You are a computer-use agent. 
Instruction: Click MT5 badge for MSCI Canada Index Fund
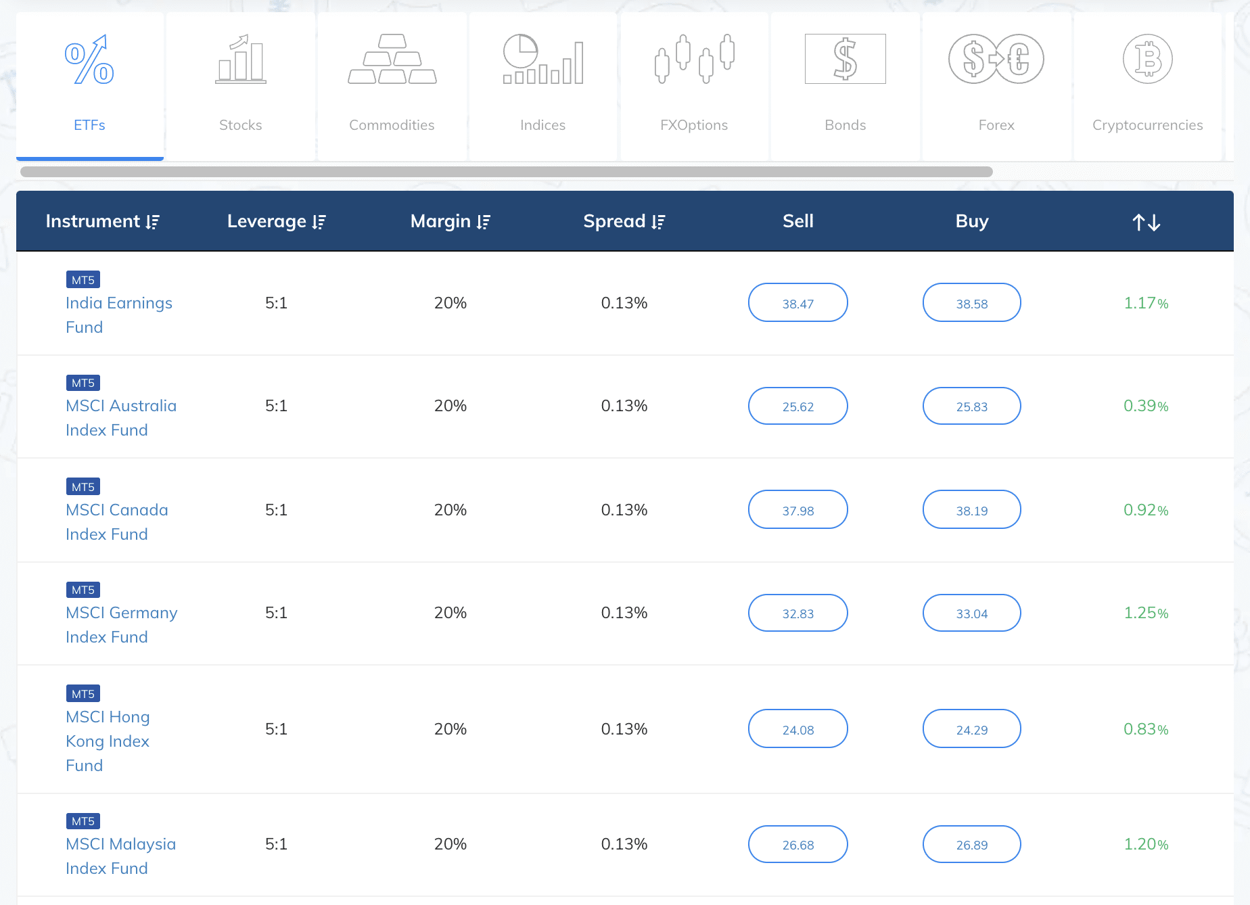tap(83, 487)
